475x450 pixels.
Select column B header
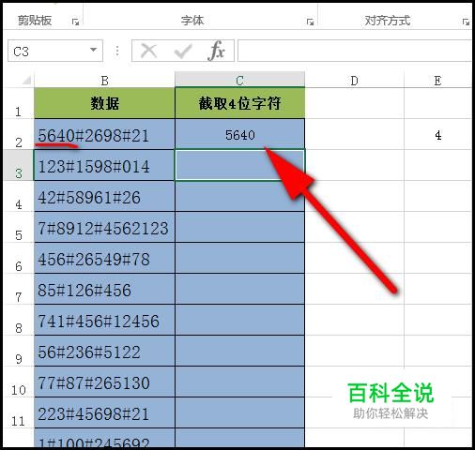click(104, 80)
